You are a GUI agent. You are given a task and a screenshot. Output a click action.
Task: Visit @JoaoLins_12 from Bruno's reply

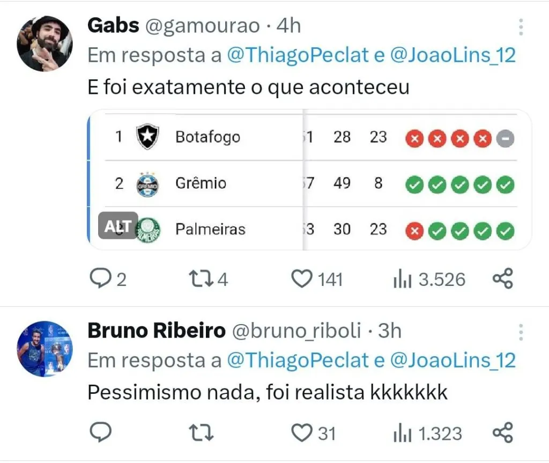tap(453, 361)
